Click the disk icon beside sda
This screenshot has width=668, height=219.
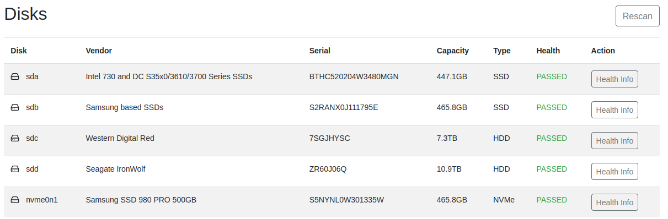click(x=15, y=77)
